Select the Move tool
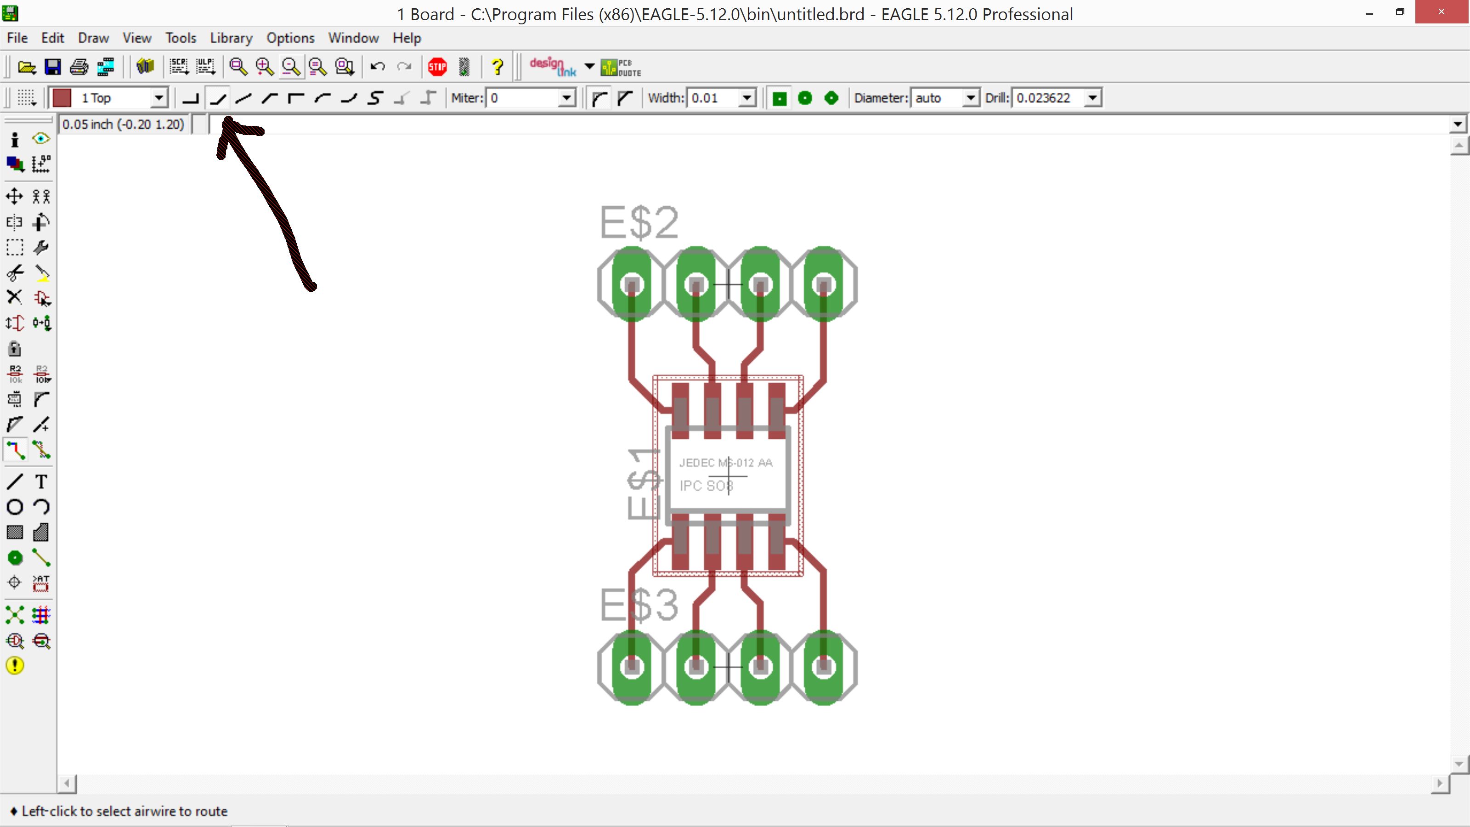The height and width of the screenshot is (827, 1470). (x=15, y=197)
